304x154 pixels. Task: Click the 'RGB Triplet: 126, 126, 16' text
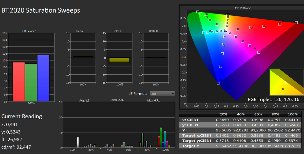click(x=274, y=100)
